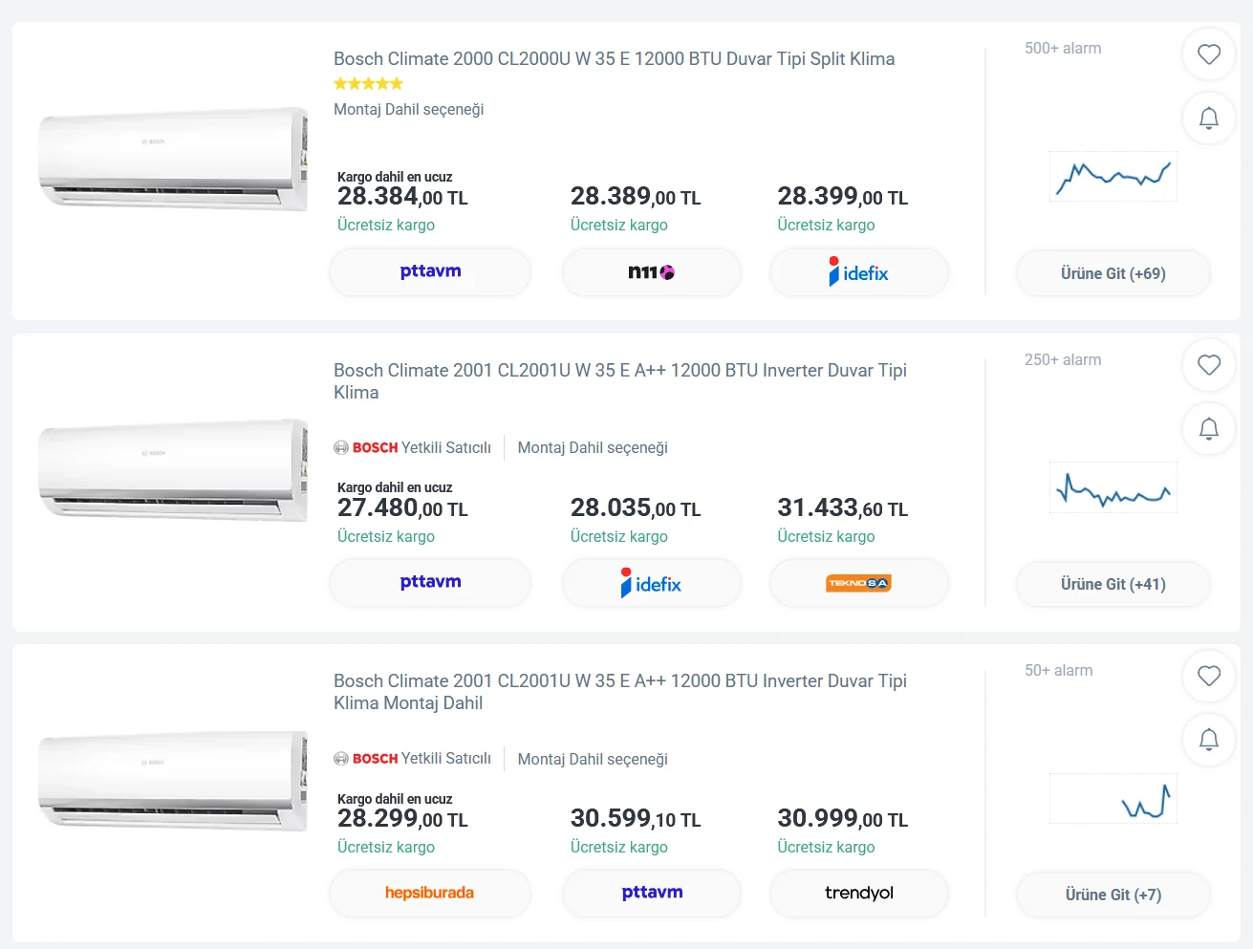The image size is (1253, 949).
Task: Heart the Climate 2001 Montaj Dahil listing
Action: tap(1209, 676)
